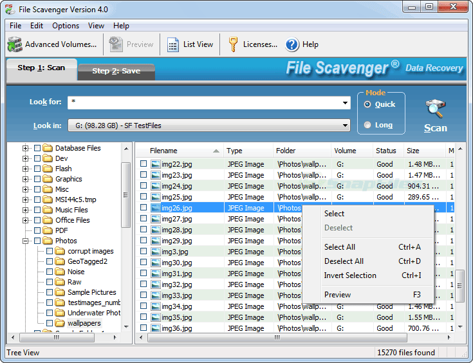Viewport: 473px width, 363px height.
Task: Click the img24.jpg file image icon
Action: [156, 186]
